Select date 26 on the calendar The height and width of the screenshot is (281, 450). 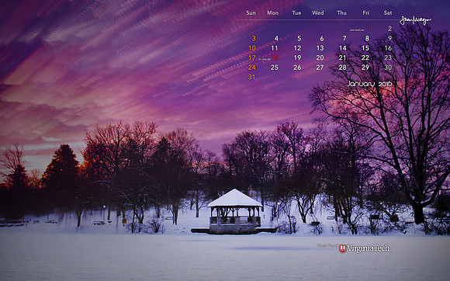pos(297,68)
